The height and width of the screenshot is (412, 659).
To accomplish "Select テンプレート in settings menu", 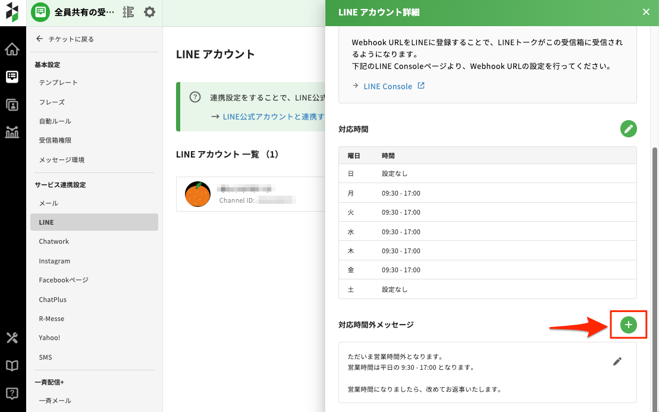I will click(x=58, y=83).
